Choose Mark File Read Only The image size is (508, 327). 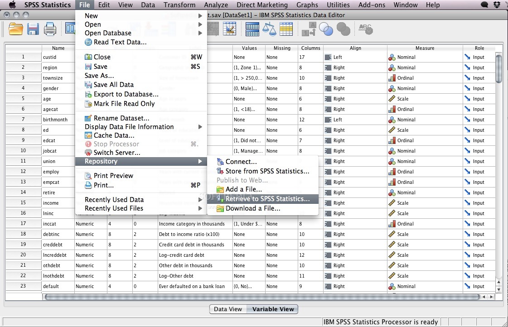[141, 104]
